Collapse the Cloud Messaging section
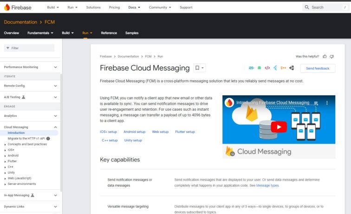The width and height of the screenshot is (351, 214). (55, 127)
